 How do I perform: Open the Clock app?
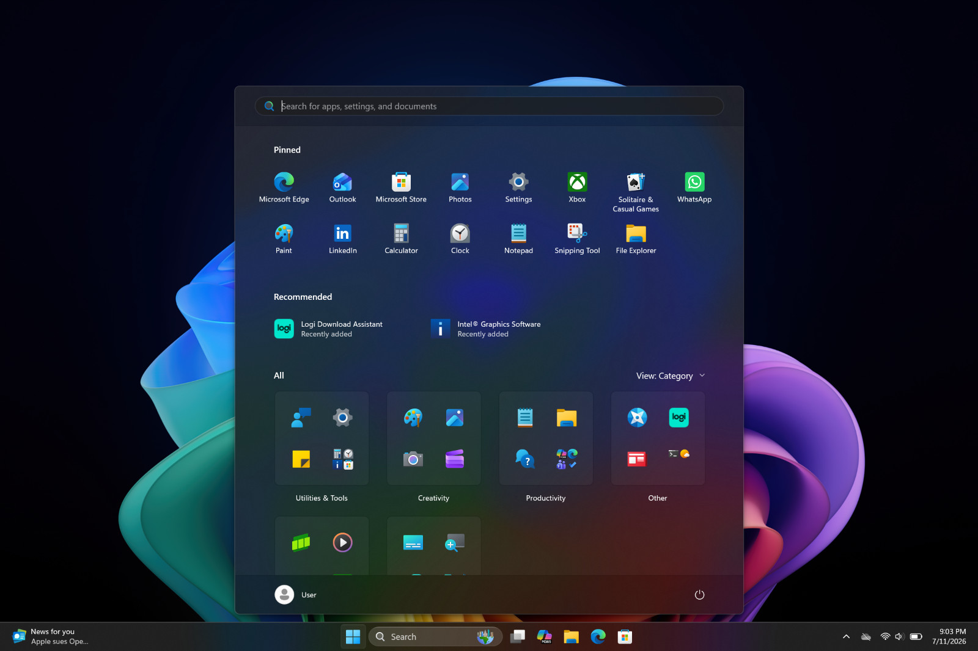pos(460,239)
